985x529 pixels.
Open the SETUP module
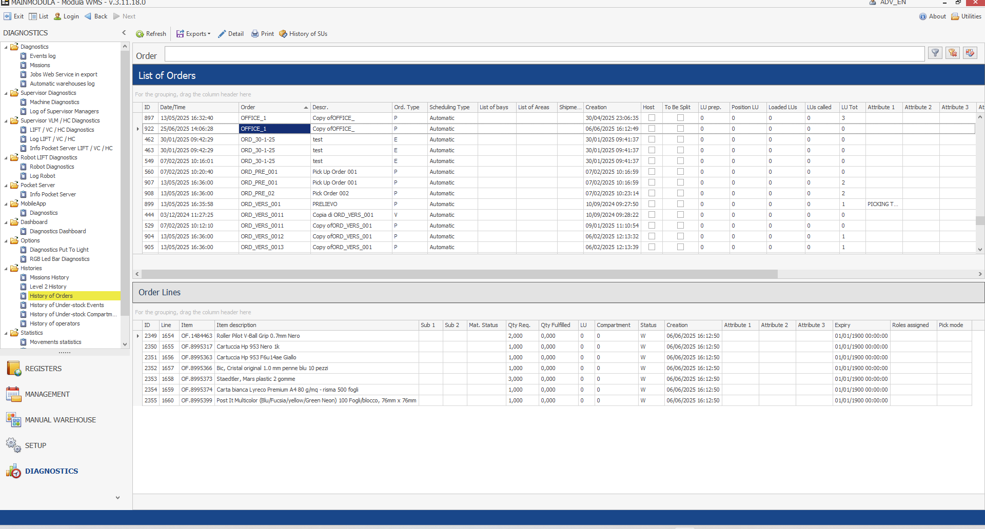tap(35, 445)
